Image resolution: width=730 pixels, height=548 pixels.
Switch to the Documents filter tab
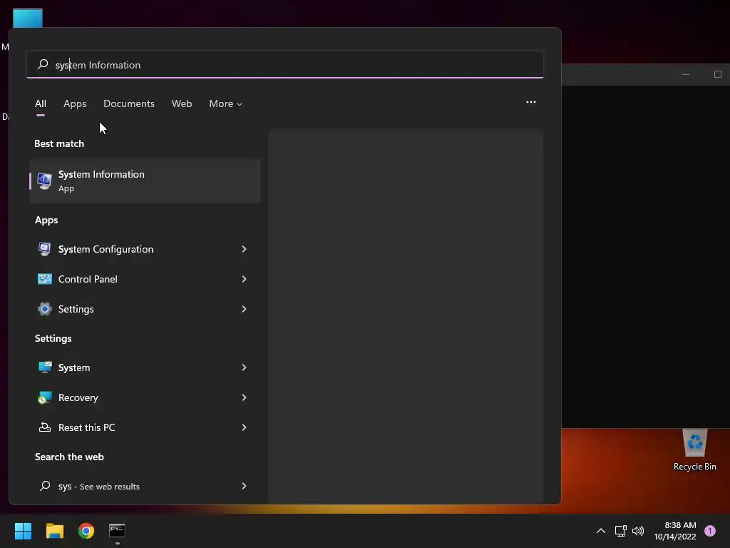point(129,103)
